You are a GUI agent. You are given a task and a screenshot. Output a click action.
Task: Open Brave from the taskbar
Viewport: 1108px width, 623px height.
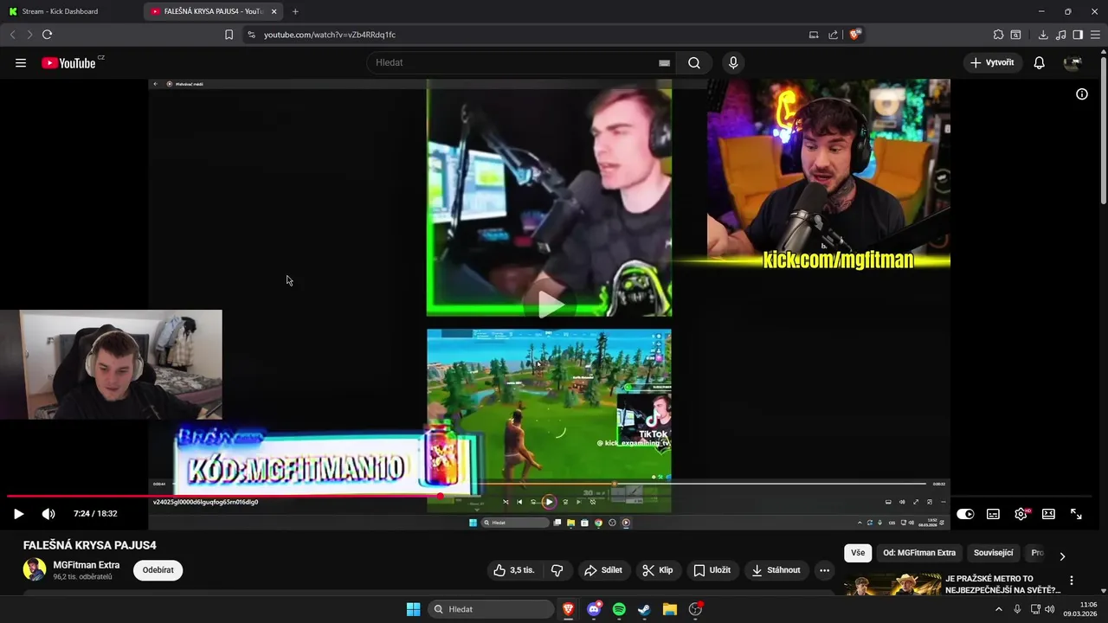click(568, 609)
